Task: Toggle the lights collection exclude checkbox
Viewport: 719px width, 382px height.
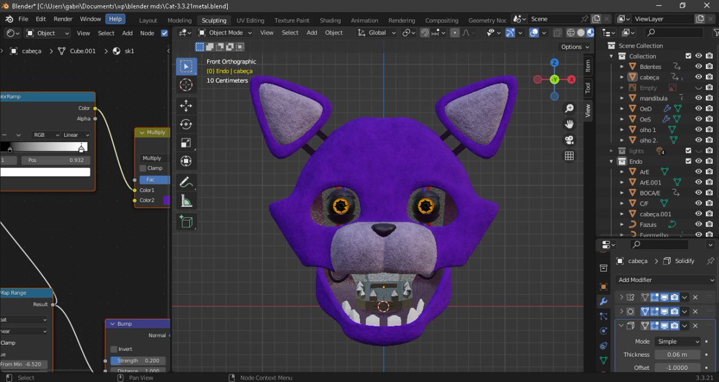Action: [688, 151]
